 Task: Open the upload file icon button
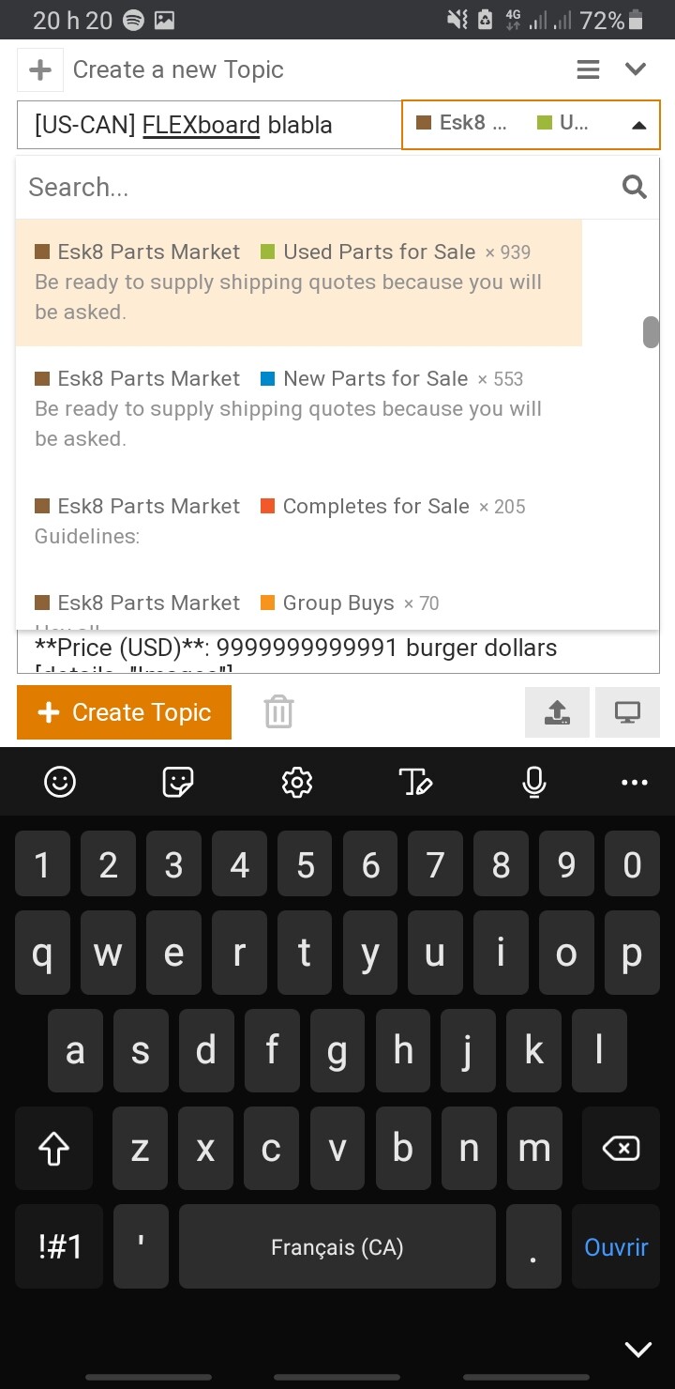(x=557, y=712)
